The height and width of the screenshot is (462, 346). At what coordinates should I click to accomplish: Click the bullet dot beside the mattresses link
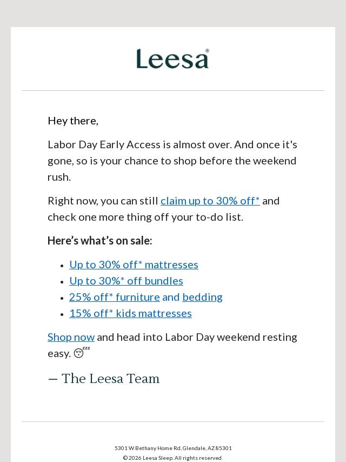[x=62, y=266]
